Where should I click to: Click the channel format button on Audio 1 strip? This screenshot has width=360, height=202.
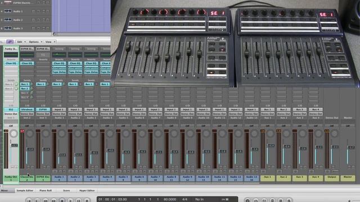pyautogui.click(x=55, y=171)
